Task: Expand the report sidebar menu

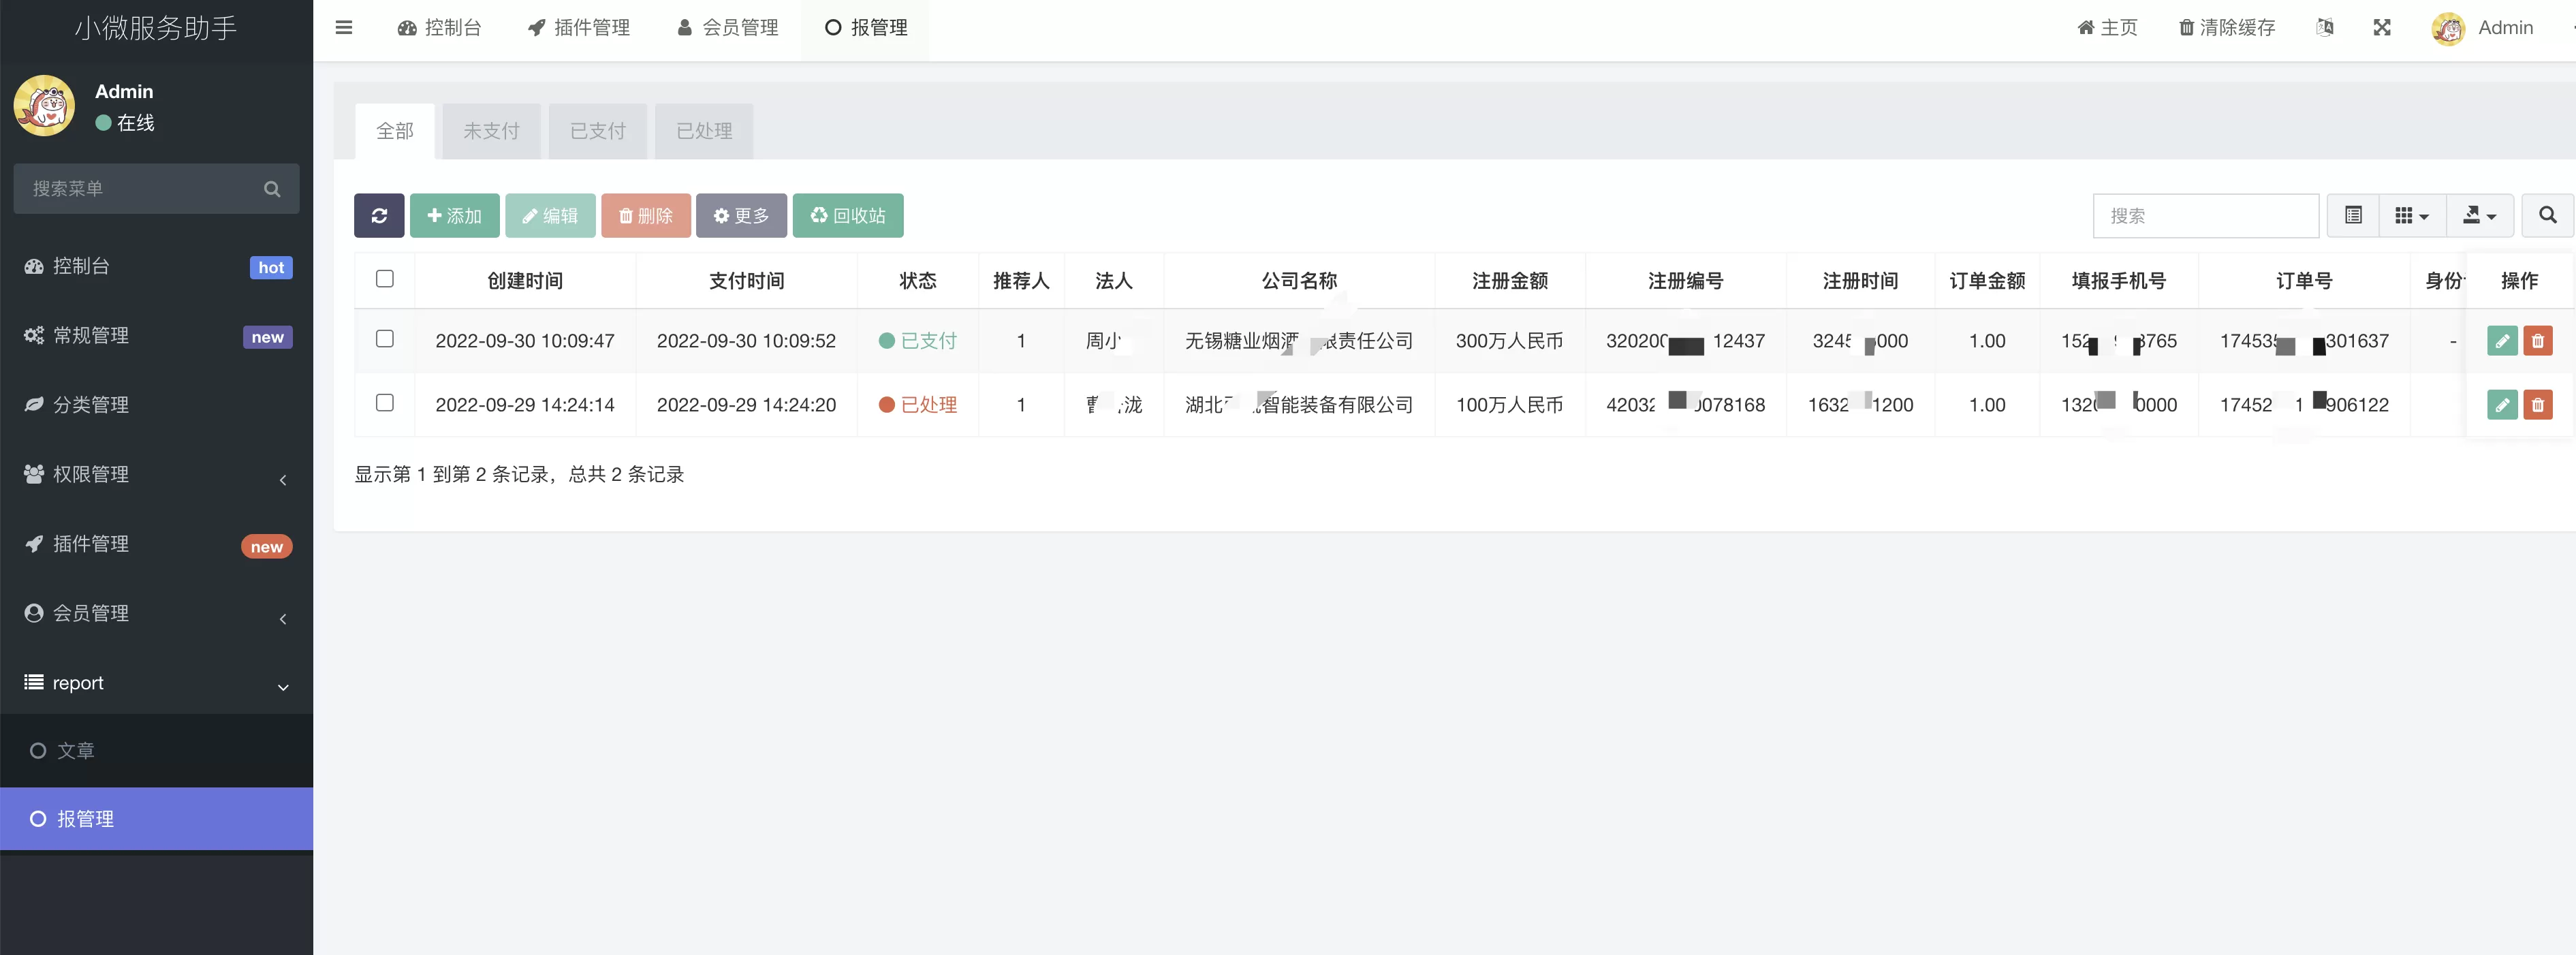Action: [x=279, y=682]
